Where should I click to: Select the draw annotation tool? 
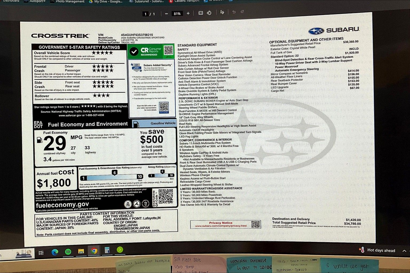tap(222, 12)
